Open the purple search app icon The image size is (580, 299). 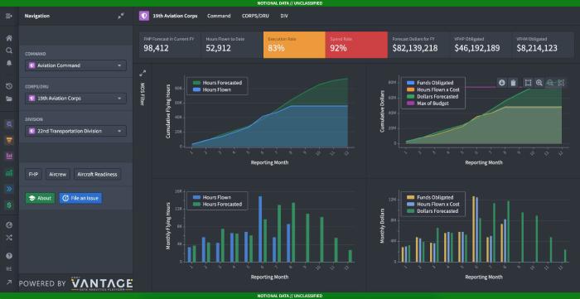(9, 124)
